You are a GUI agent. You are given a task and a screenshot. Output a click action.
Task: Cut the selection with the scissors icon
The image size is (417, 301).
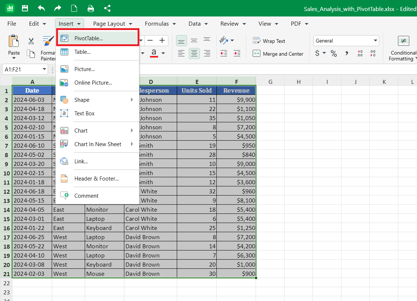(31, 41)
